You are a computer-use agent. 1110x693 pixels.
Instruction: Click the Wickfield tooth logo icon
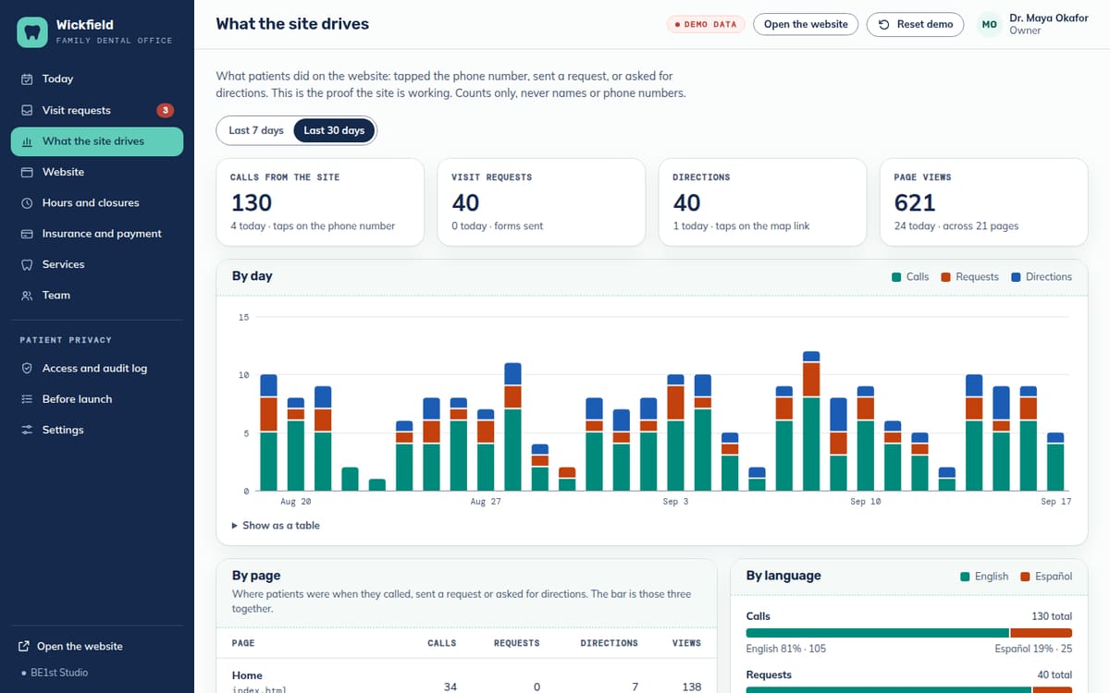[32, 32]
